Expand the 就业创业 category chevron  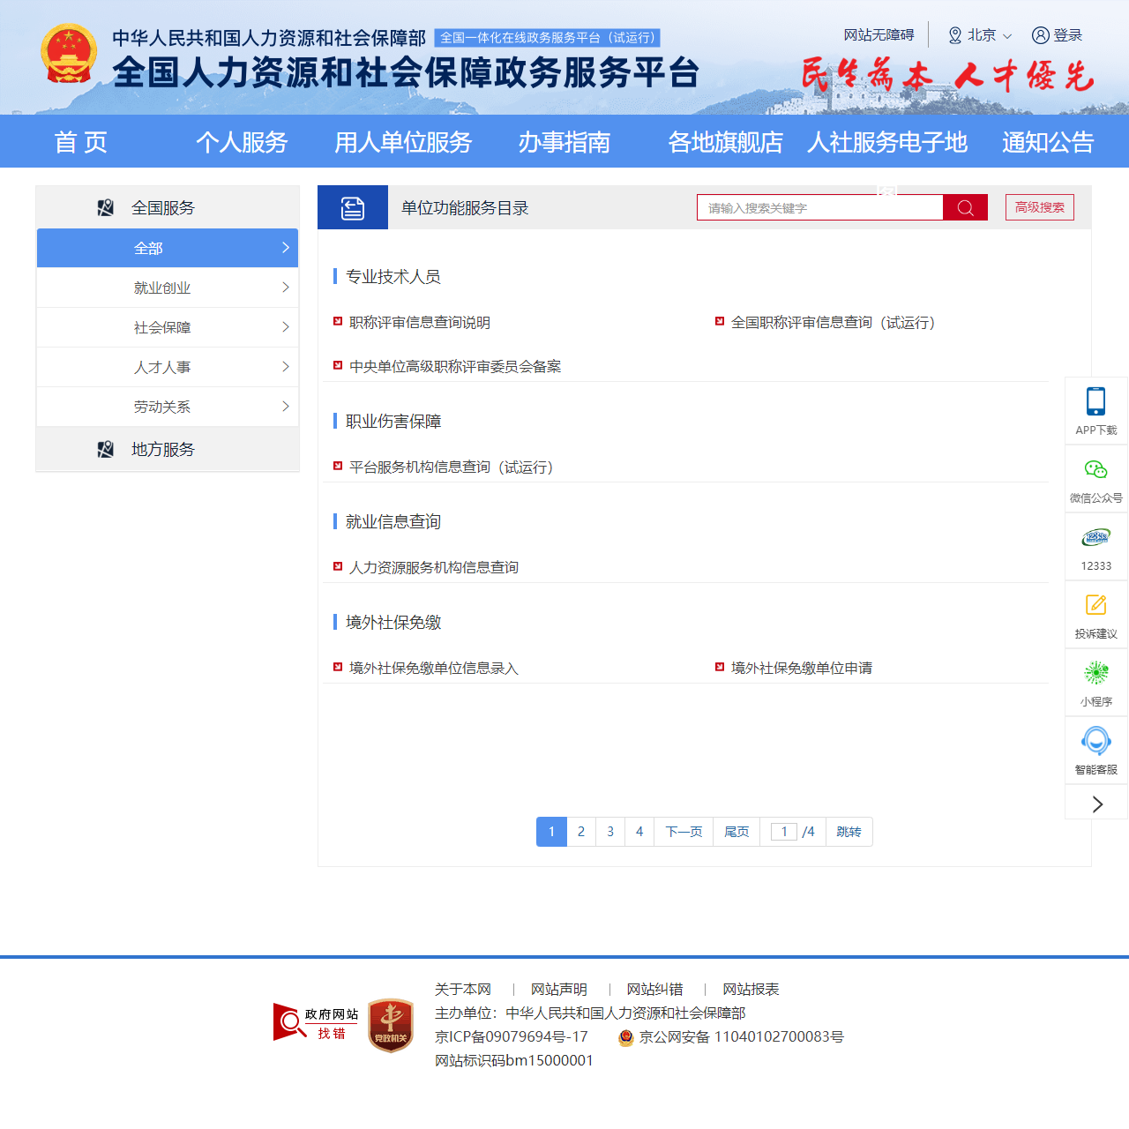pos(284,288)
